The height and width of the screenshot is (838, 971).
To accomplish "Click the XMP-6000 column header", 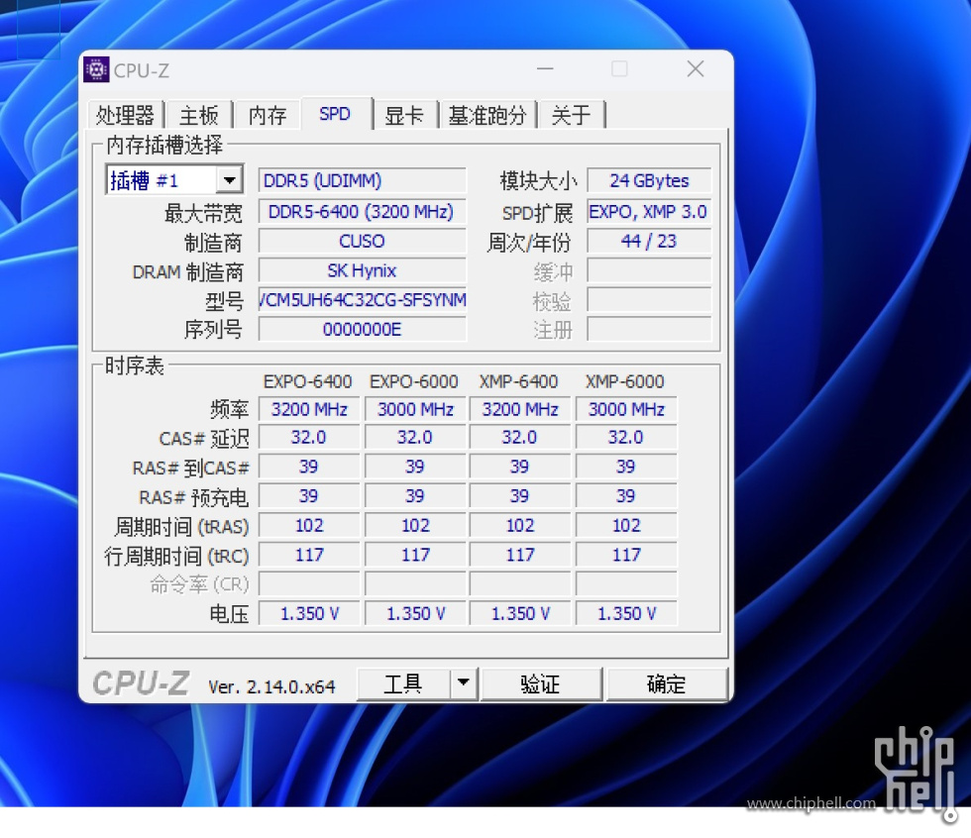I will click(x=625, y=381).
